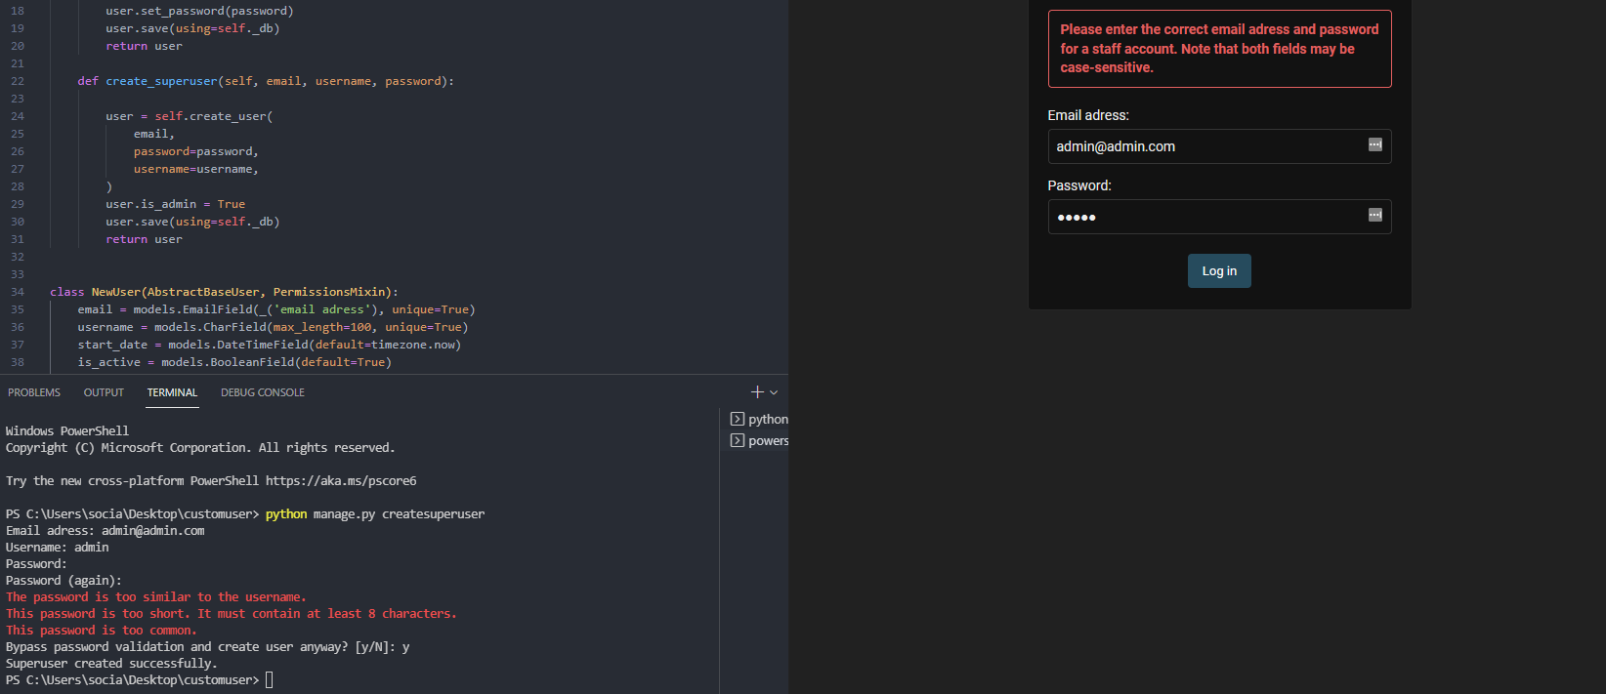Click 'The password is too similar' error line
Screen dimensions: 1606x694
pos(156,597)
